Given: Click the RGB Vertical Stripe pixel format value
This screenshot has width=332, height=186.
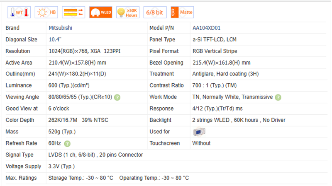Looking at the screenshot, I should (x=215, y=51).
